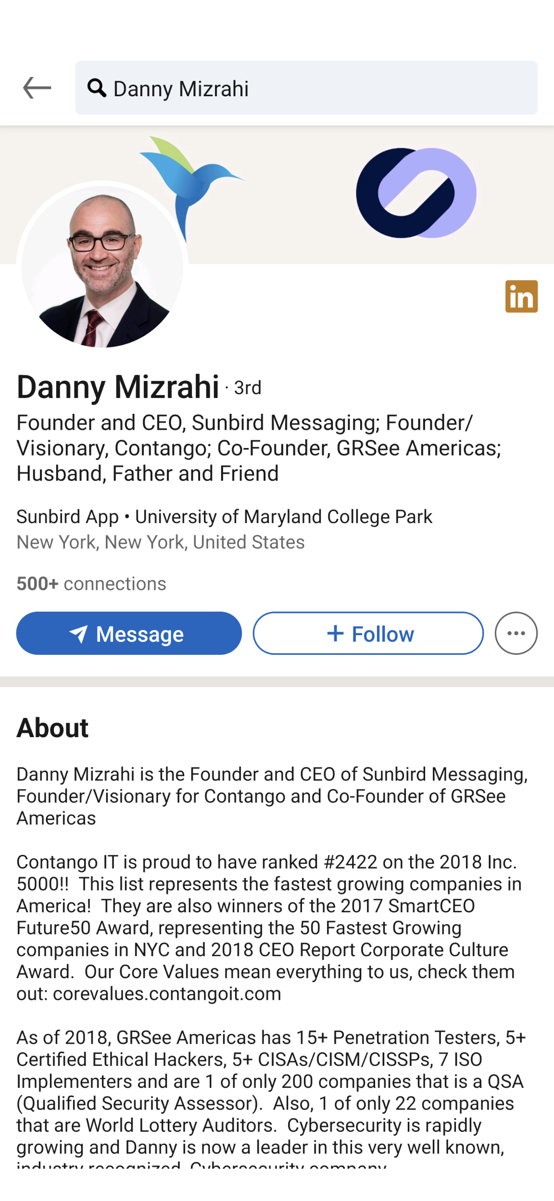This screenshot has height=1201, width=554.
Task: Tap the back arrow icon
Action: [x=37, y=88]
